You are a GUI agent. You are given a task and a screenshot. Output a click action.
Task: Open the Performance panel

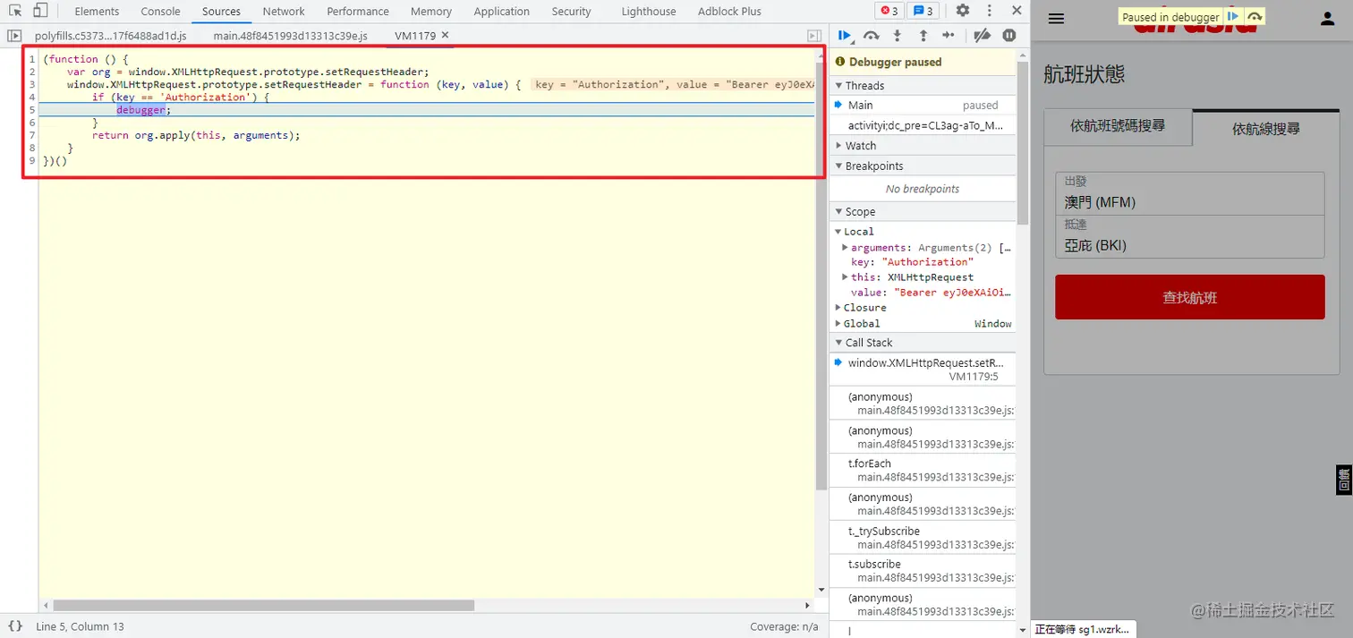tap(358, 11)
